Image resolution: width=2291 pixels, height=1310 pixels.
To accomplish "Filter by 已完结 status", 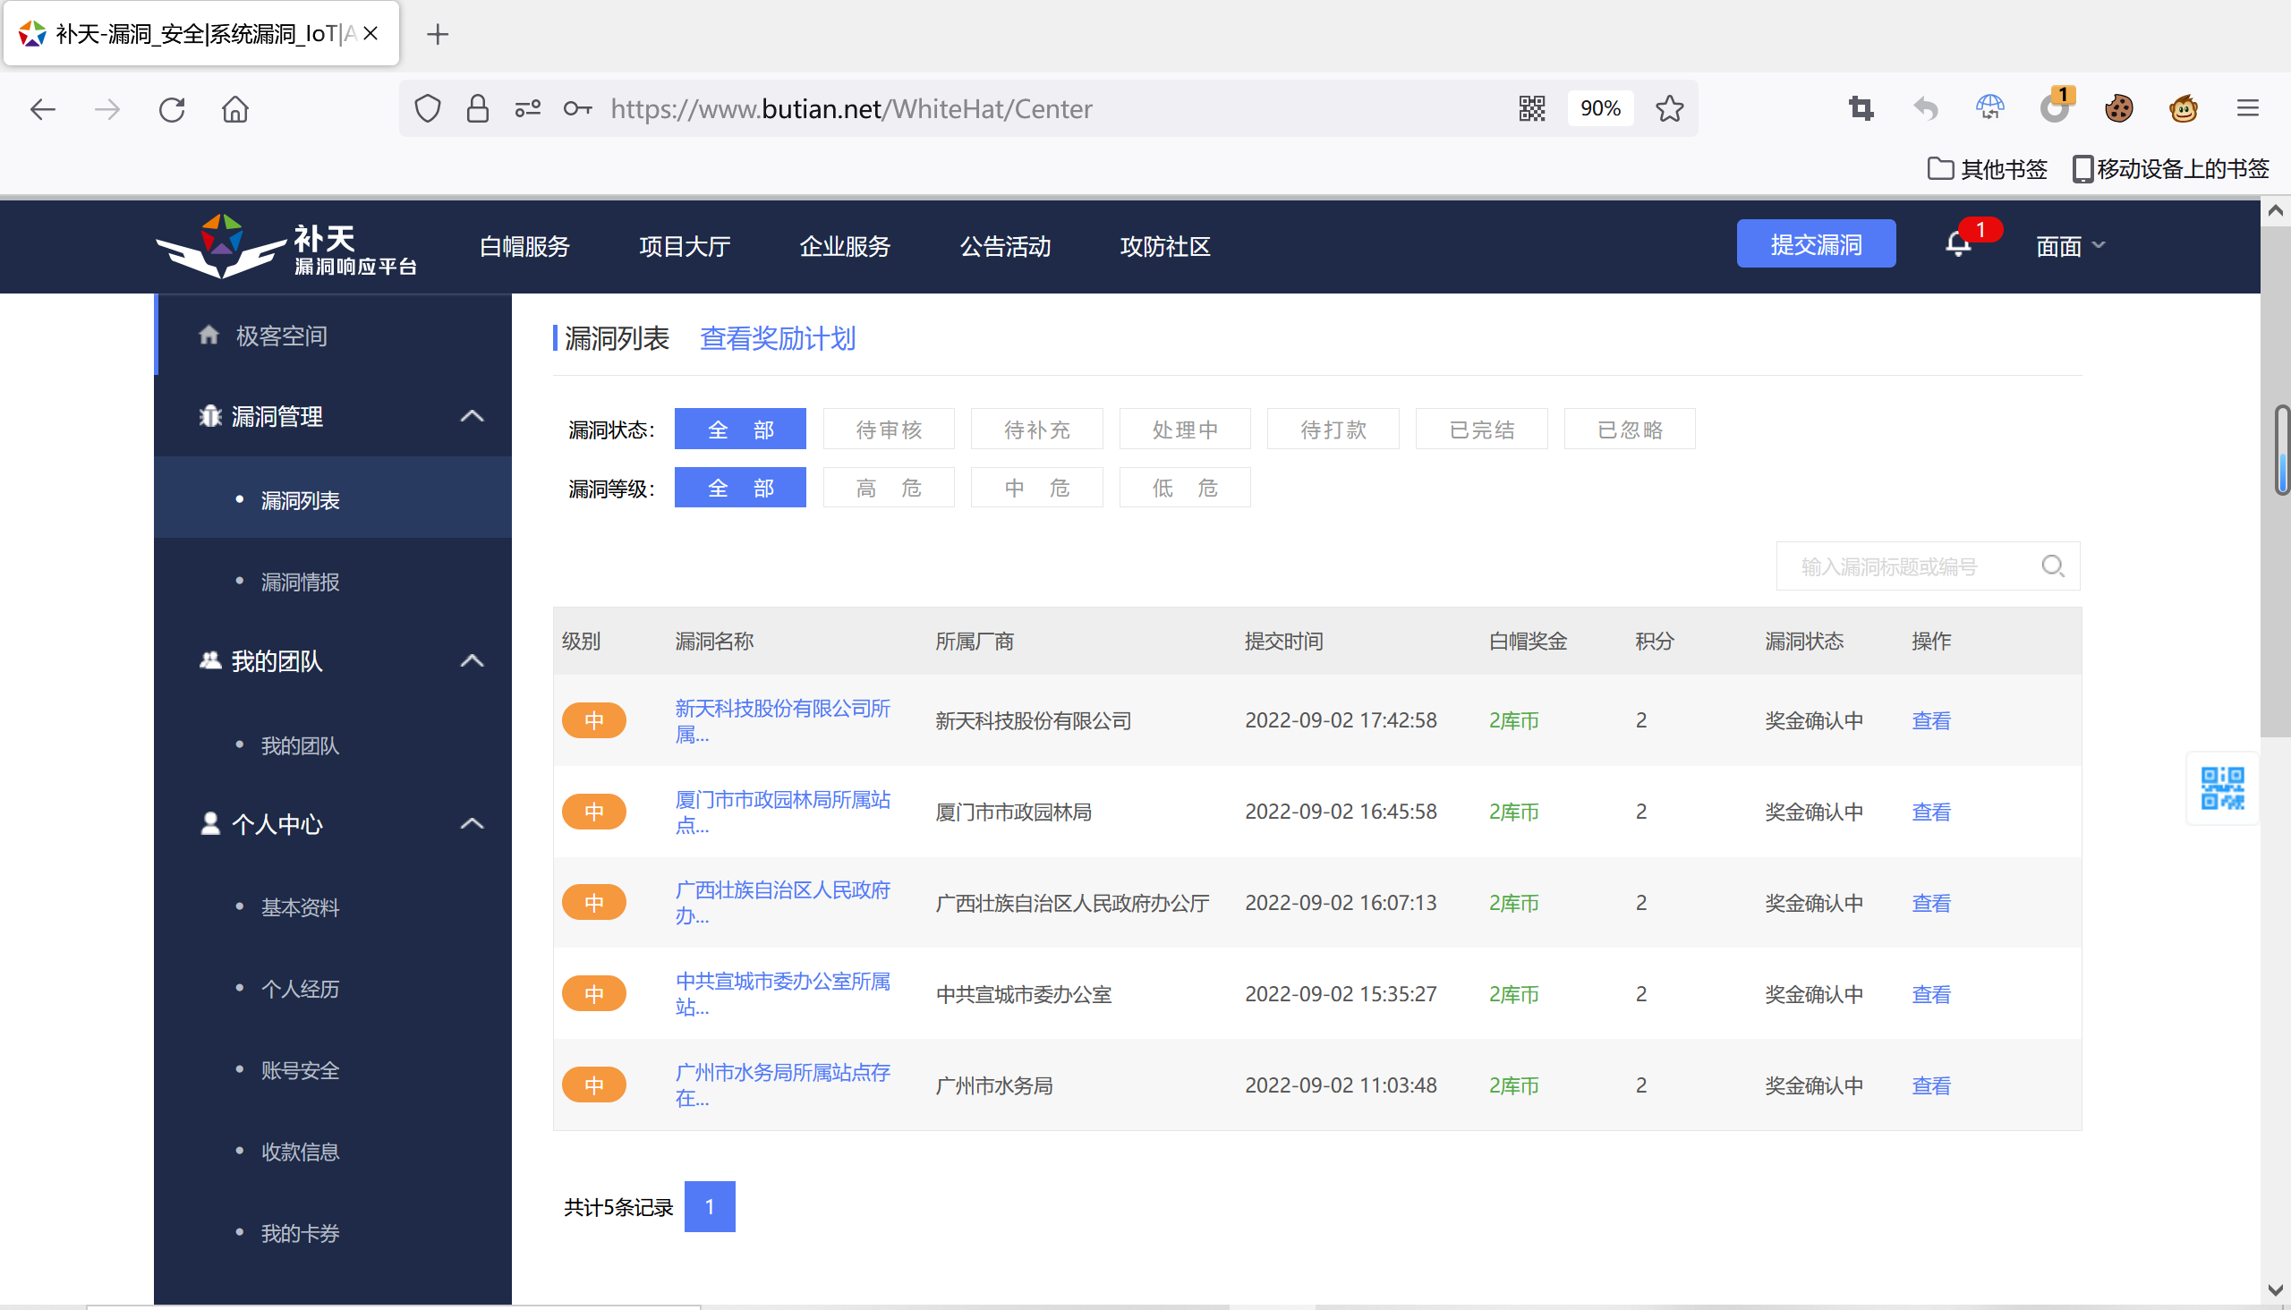I will pyautogui.click(x=1481, y=430).
